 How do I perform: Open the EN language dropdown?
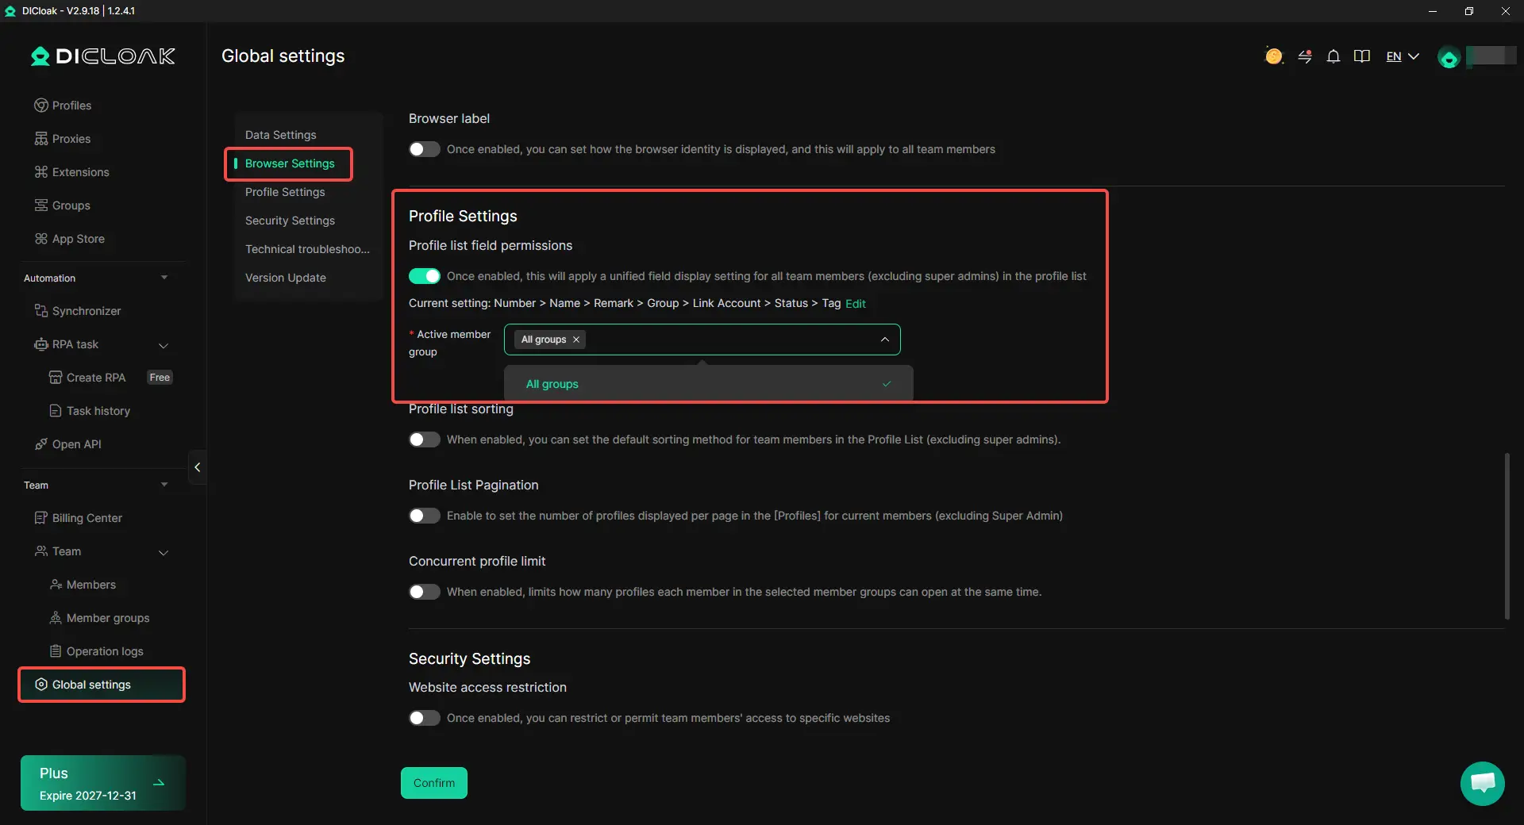pyautogui.click(x=1403, y=56)
